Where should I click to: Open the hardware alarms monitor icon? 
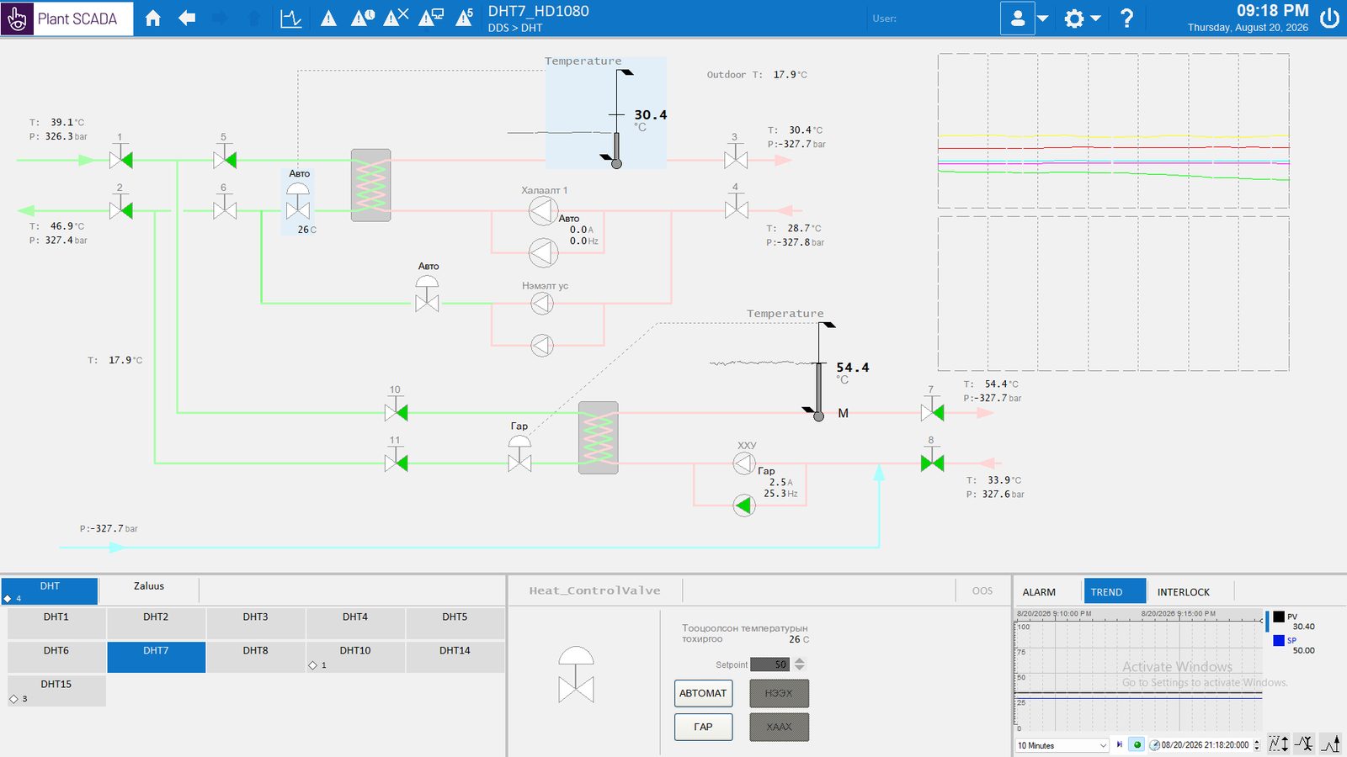[x=430, y=18]
